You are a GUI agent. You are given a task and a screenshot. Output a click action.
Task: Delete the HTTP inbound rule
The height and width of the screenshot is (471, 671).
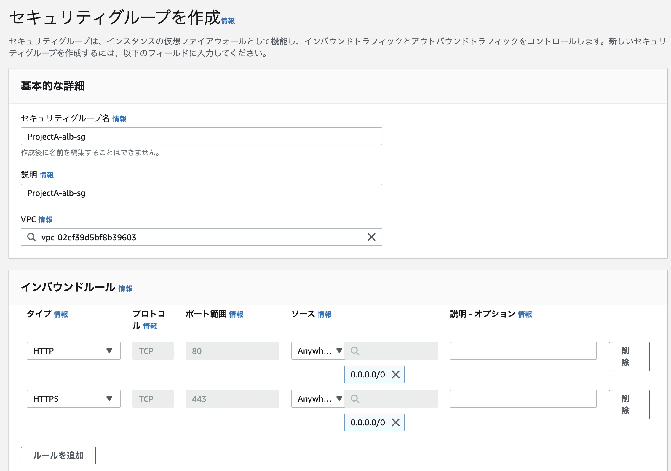(x=629, y=356)
